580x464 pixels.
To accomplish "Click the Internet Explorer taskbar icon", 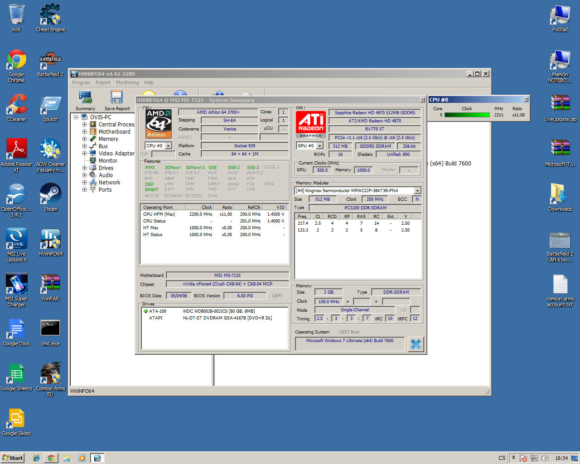I will pos(36,458).
